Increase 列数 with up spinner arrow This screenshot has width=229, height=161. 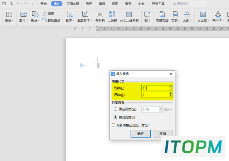[x=171, y=87]
